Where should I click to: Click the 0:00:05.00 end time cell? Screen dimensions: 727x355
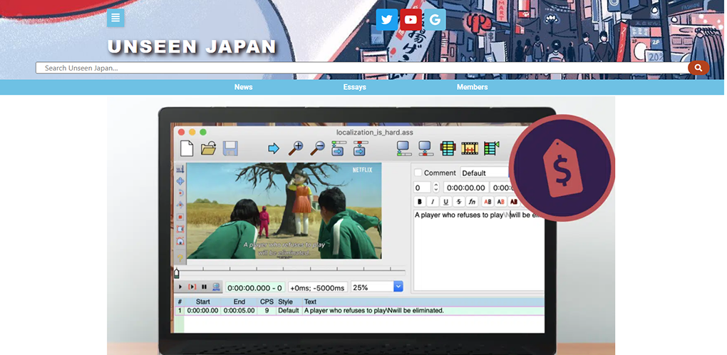tap(239, 311)
